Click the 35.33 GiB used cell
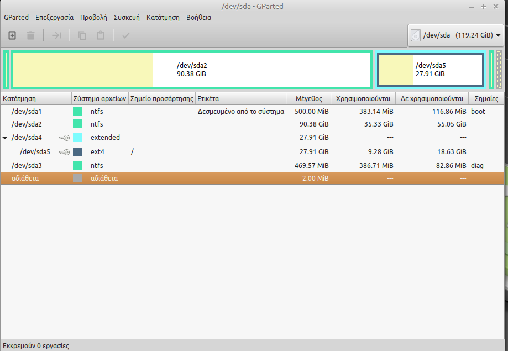Screen dimensions: 508x351 379,124
